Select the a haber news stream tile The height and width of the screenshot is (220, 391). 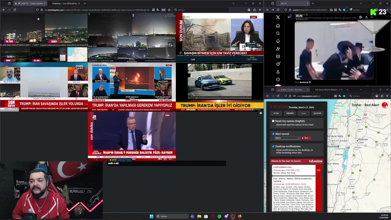(132, 136)
